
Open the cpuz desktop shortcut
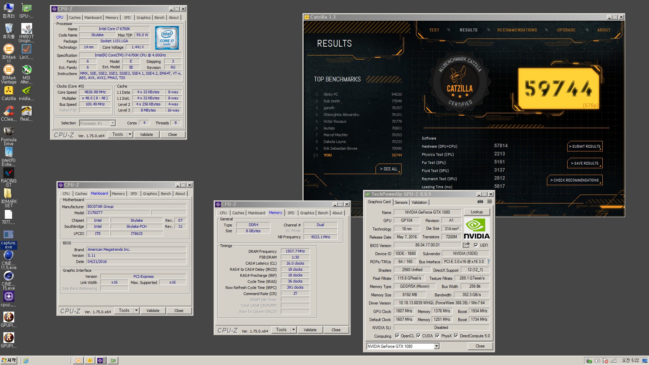point(9,299)
